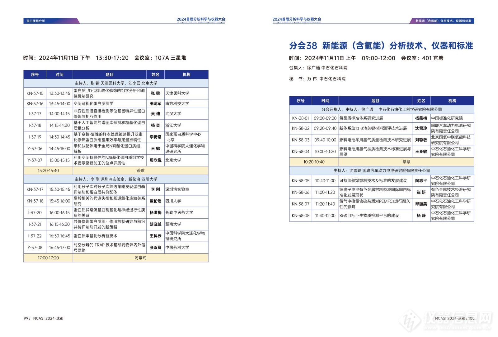The image size is (498, 337).
Task: Select convener line 召集人:徐广通
Action: point(318,68)
